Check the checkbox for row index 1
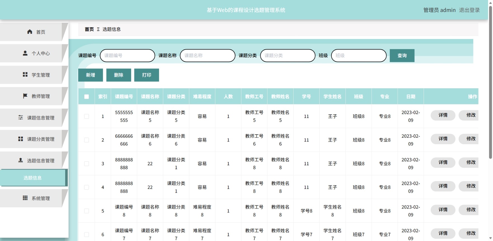Image resolution: width=493 pixels, height=241 pixels. pyautogui.click(x=87, y=116)
